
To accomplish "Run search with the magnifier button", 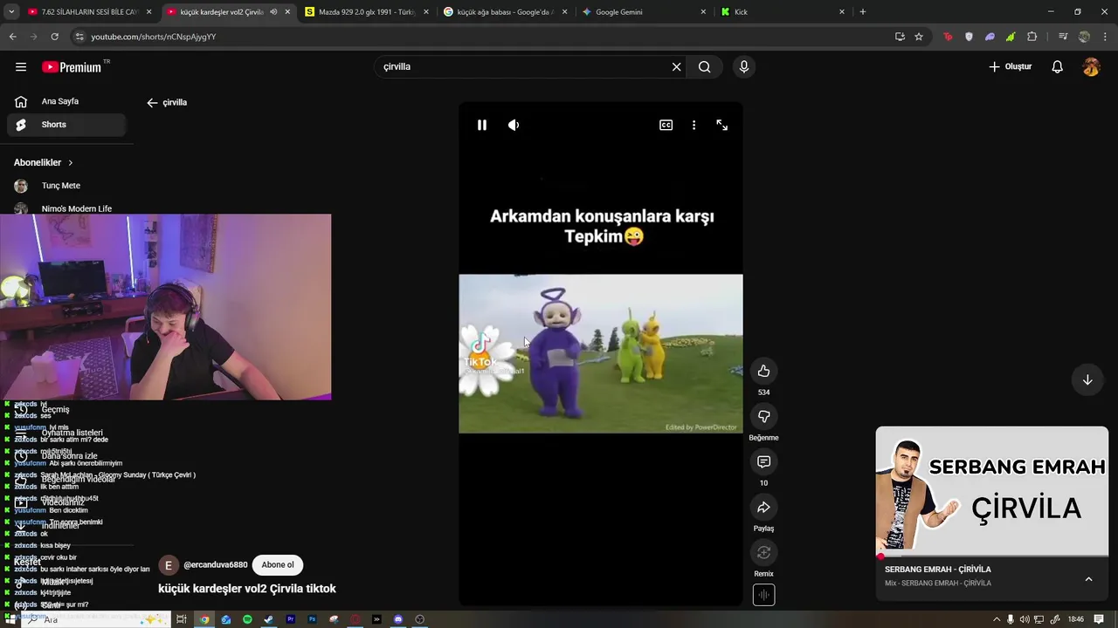I will tap(704, 66).
